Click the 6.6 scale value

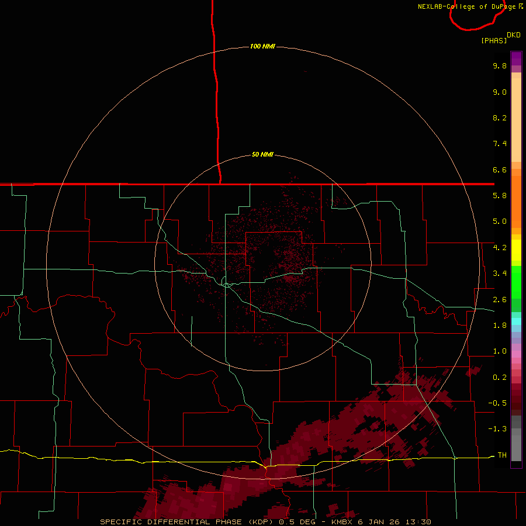(500, 169)
